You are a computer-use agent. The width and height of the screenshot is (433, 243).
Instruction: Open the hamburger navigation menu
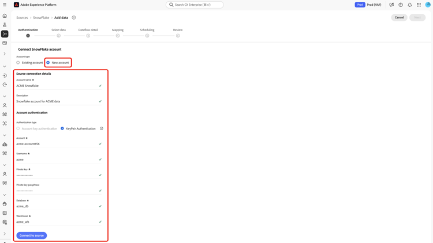click(x=5, y=5)
